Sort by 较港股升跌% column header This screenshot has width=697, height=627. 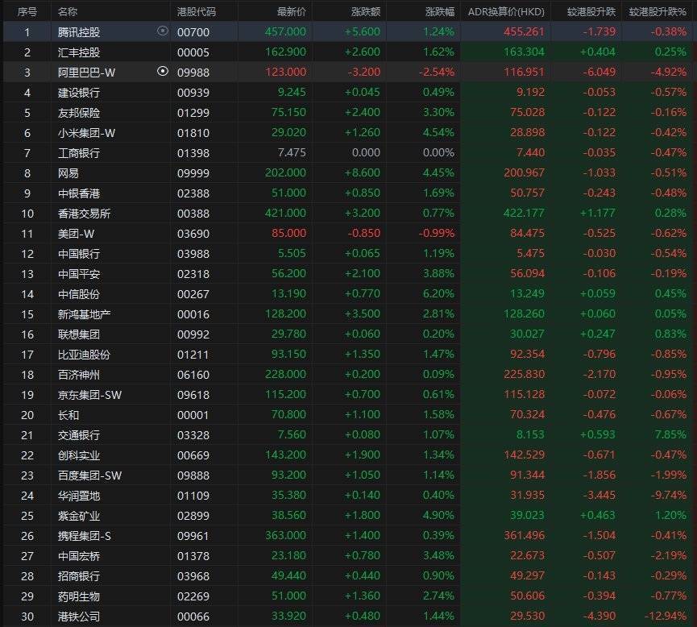pos(658,12)
